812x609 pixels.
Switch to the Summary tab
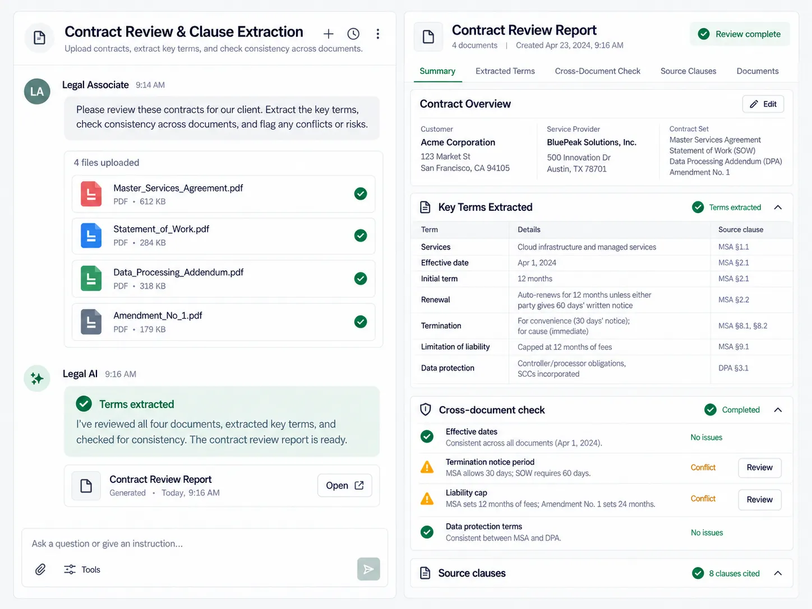pyautogui.click(x=437, y=71)
